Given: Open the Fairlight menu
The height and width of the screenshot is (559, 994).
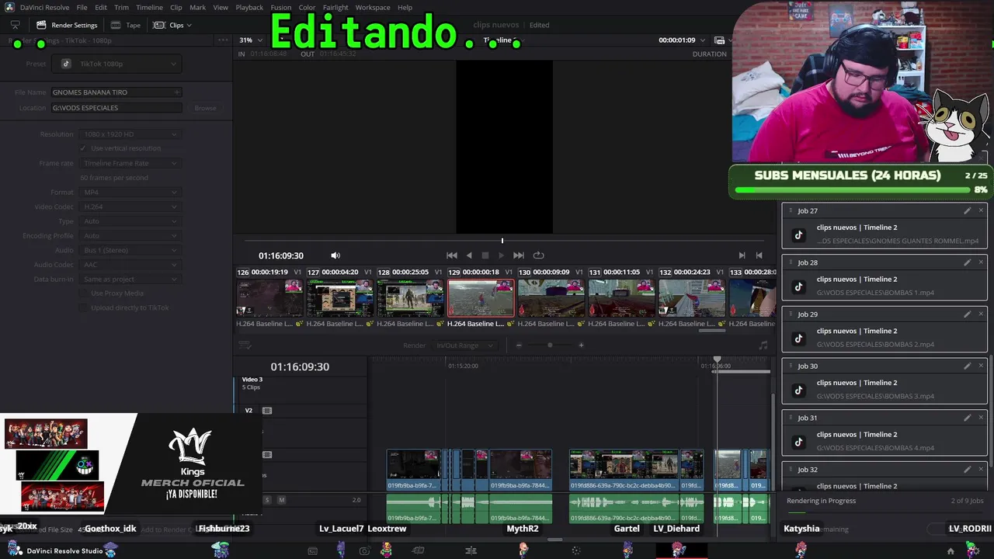Looking at the screenshot, I should click(335, 8).
